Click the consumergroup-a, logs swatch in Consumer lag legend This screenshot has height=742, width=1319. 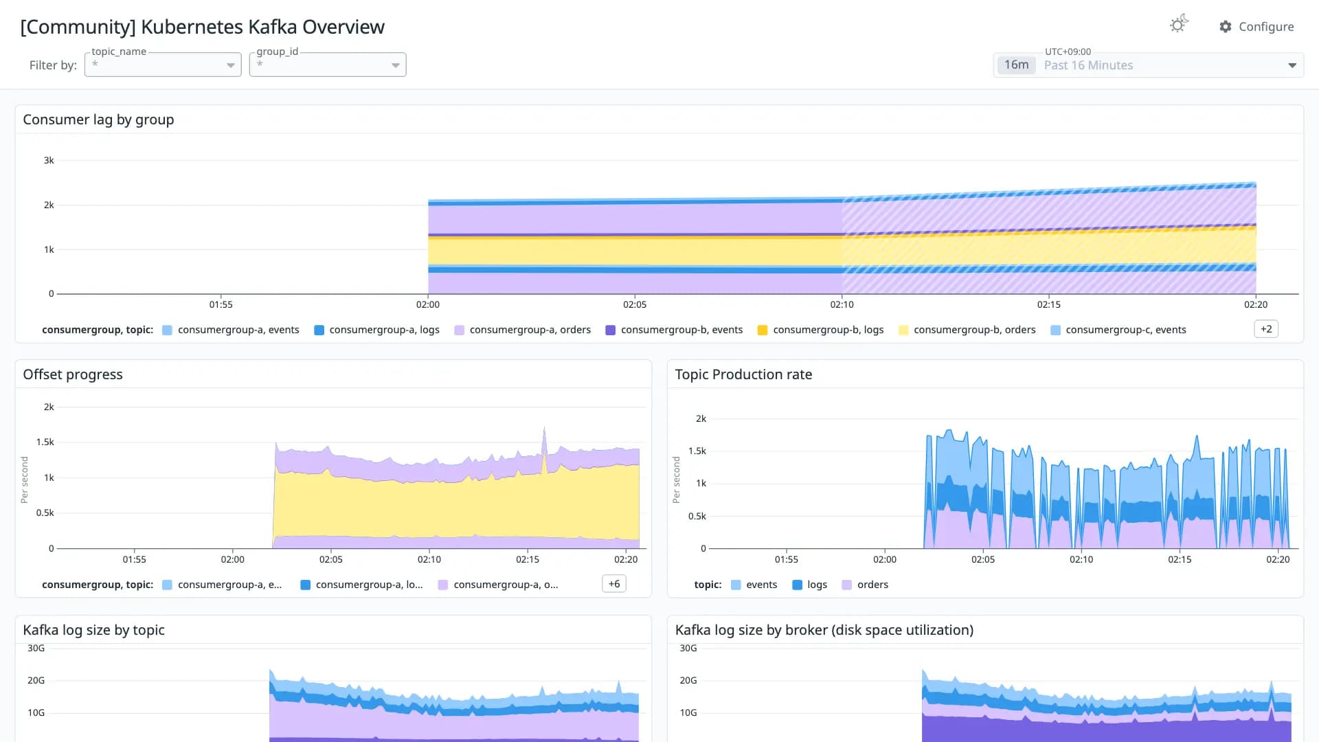point(319,330)
